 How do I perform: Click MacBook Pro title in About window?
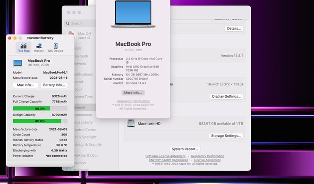click(133, 44)
